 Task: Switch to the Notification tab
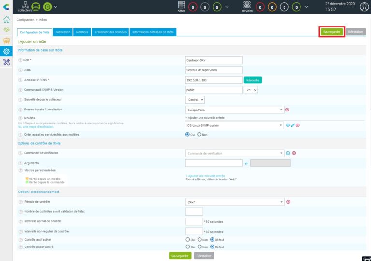point(63,32)
